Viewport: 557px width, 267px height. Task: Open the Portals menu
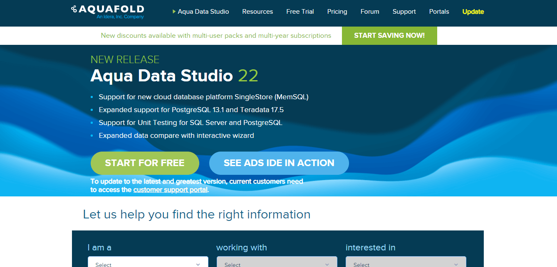(x=439, y=12)
